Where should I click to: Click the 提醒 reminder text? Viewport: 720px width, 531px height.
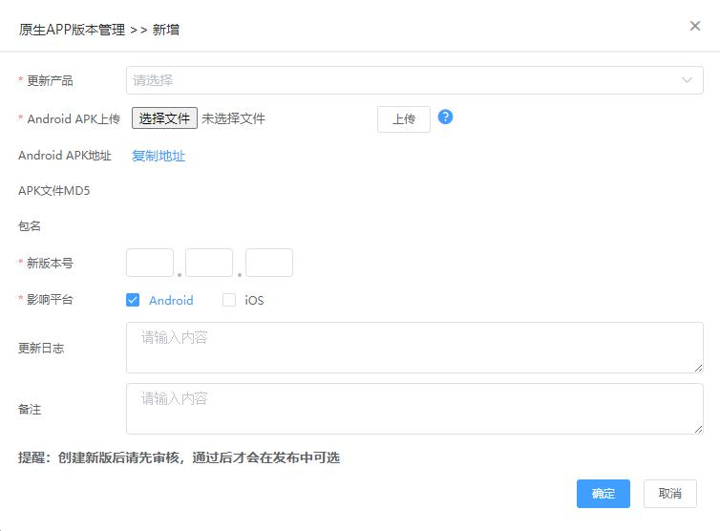point(180,457)
